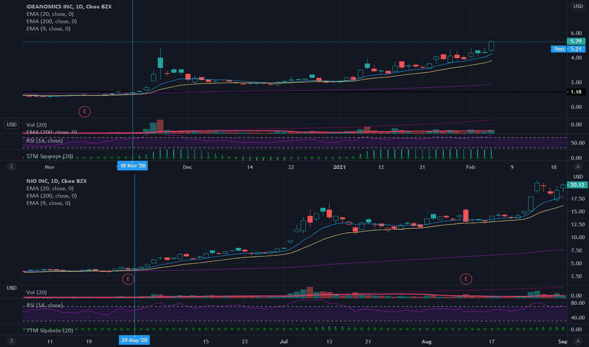Click the 20.12 NIO current price label

click(x=577, y=185)
